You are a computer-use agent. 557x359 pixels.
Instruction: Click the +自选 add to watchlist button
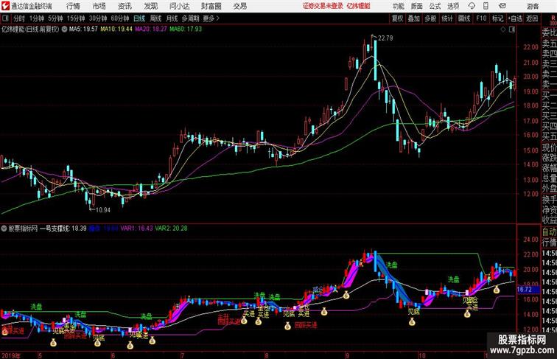pos(515,18)
